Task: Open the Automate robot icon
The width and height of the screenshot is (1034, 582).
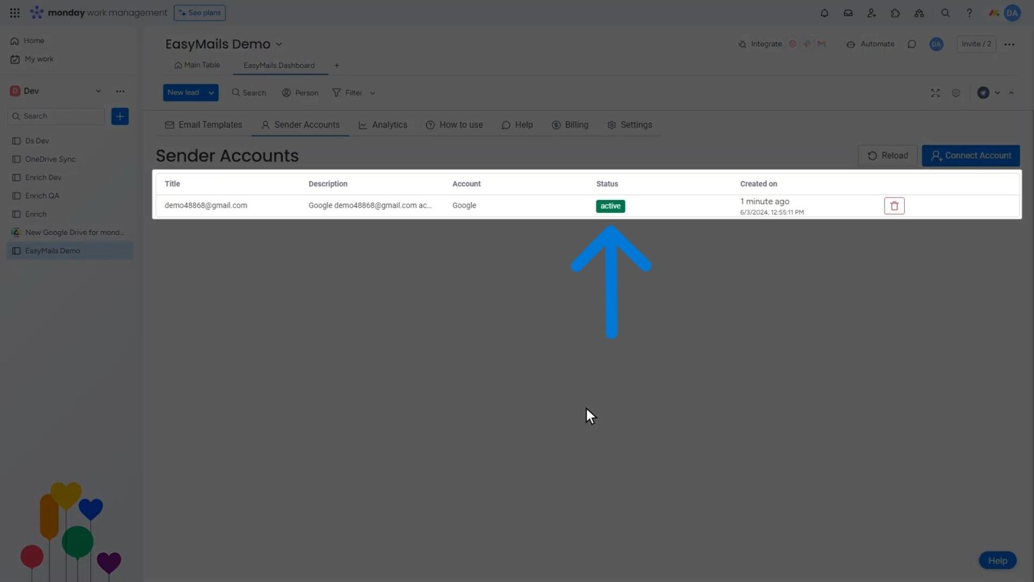Action: click(x=851, y=43)
